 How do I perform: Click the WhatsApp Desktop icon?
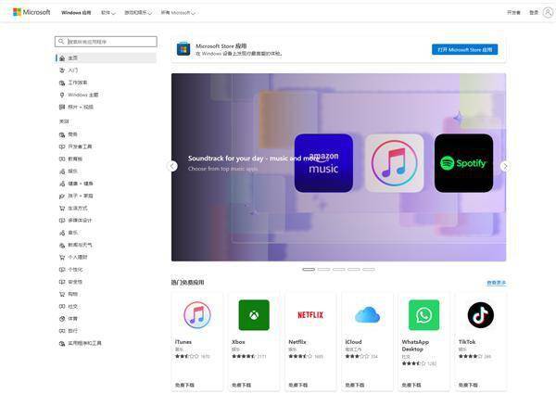coord(423,315)
